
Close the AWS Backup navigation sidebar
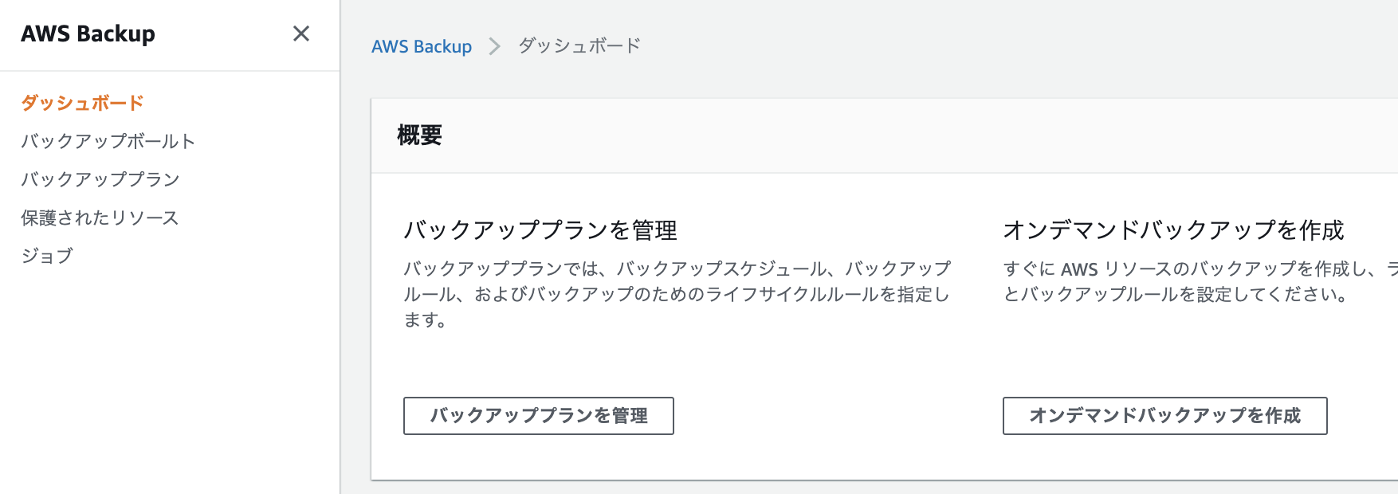point(300,33)
